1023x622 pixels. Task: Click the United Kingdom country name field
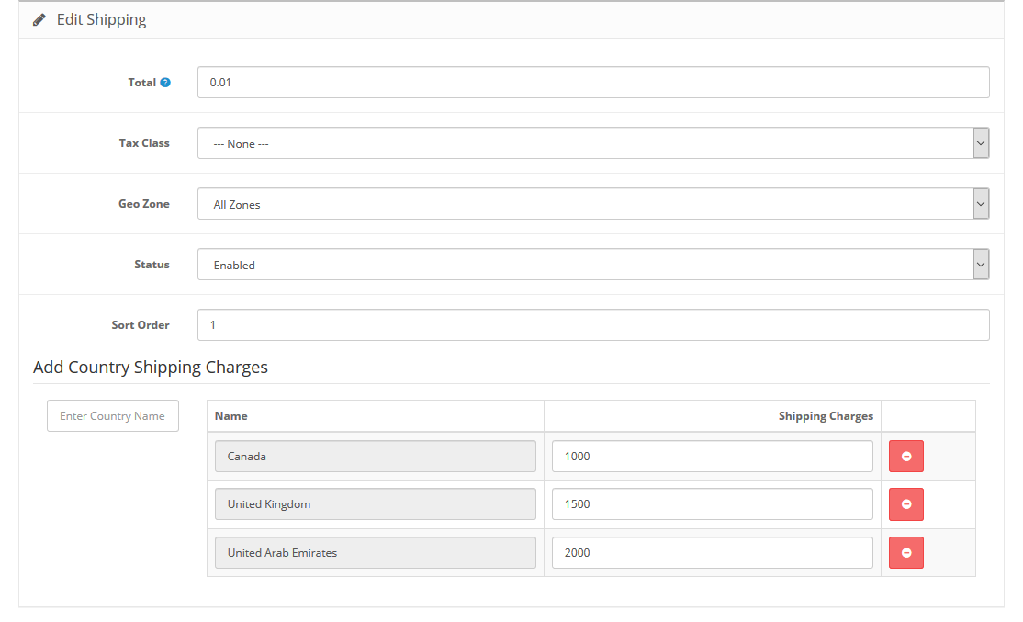[376, 503]
